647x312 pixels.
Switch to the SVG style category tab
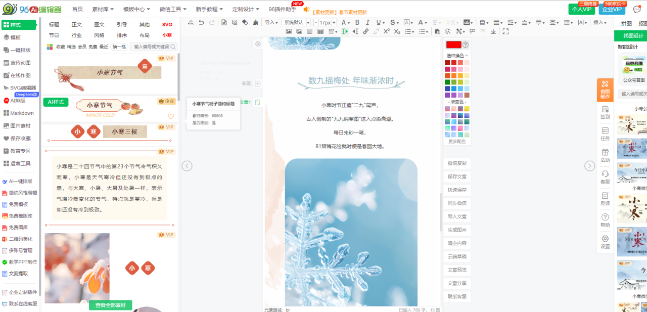167,24
